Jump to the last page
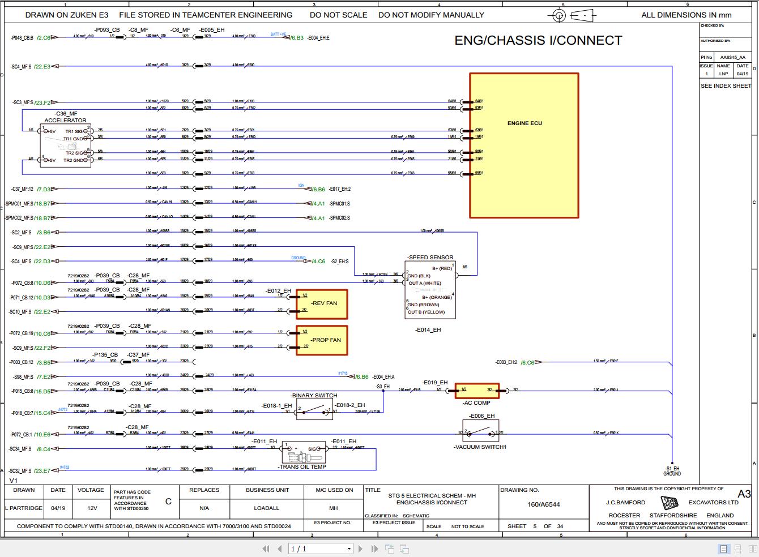Viewport: 759px width, 557px height. click(x=374, y=549)
